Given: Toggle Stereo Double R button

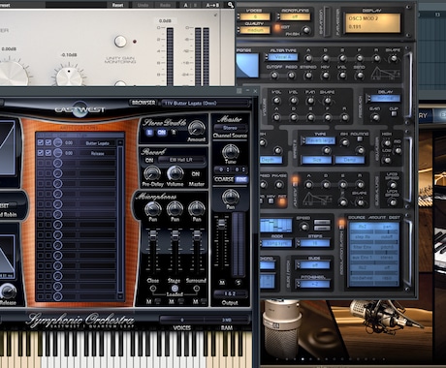Looking at the screenshot, I should [x=174, y=133].
